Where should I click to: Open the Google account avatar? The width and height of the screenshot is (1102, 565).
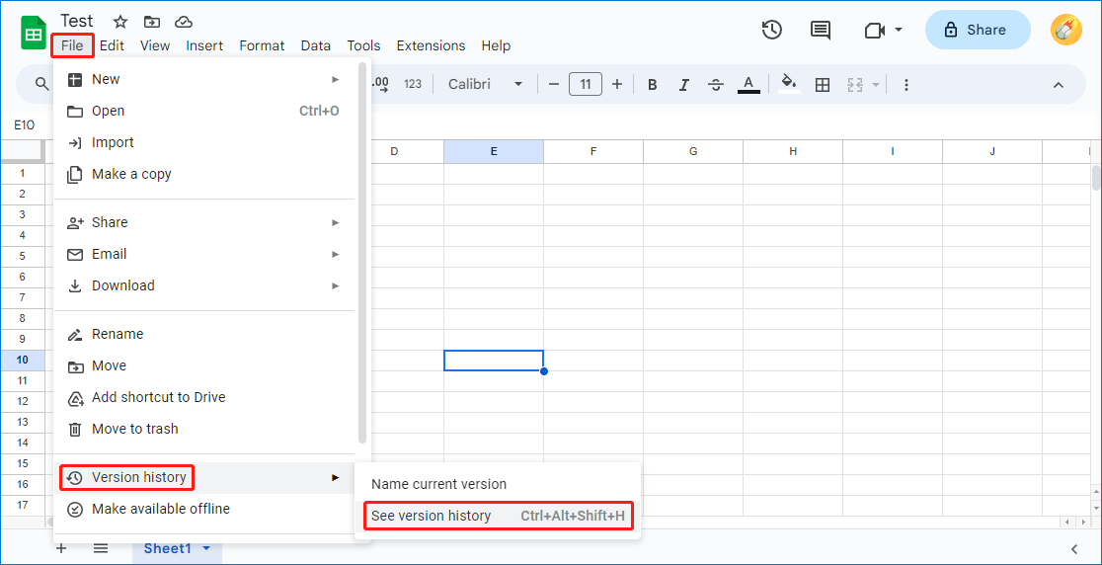(1066, 31)
